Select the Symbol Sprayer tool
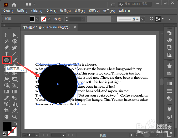This screenshot has width=178, height=138. point(7,104)
